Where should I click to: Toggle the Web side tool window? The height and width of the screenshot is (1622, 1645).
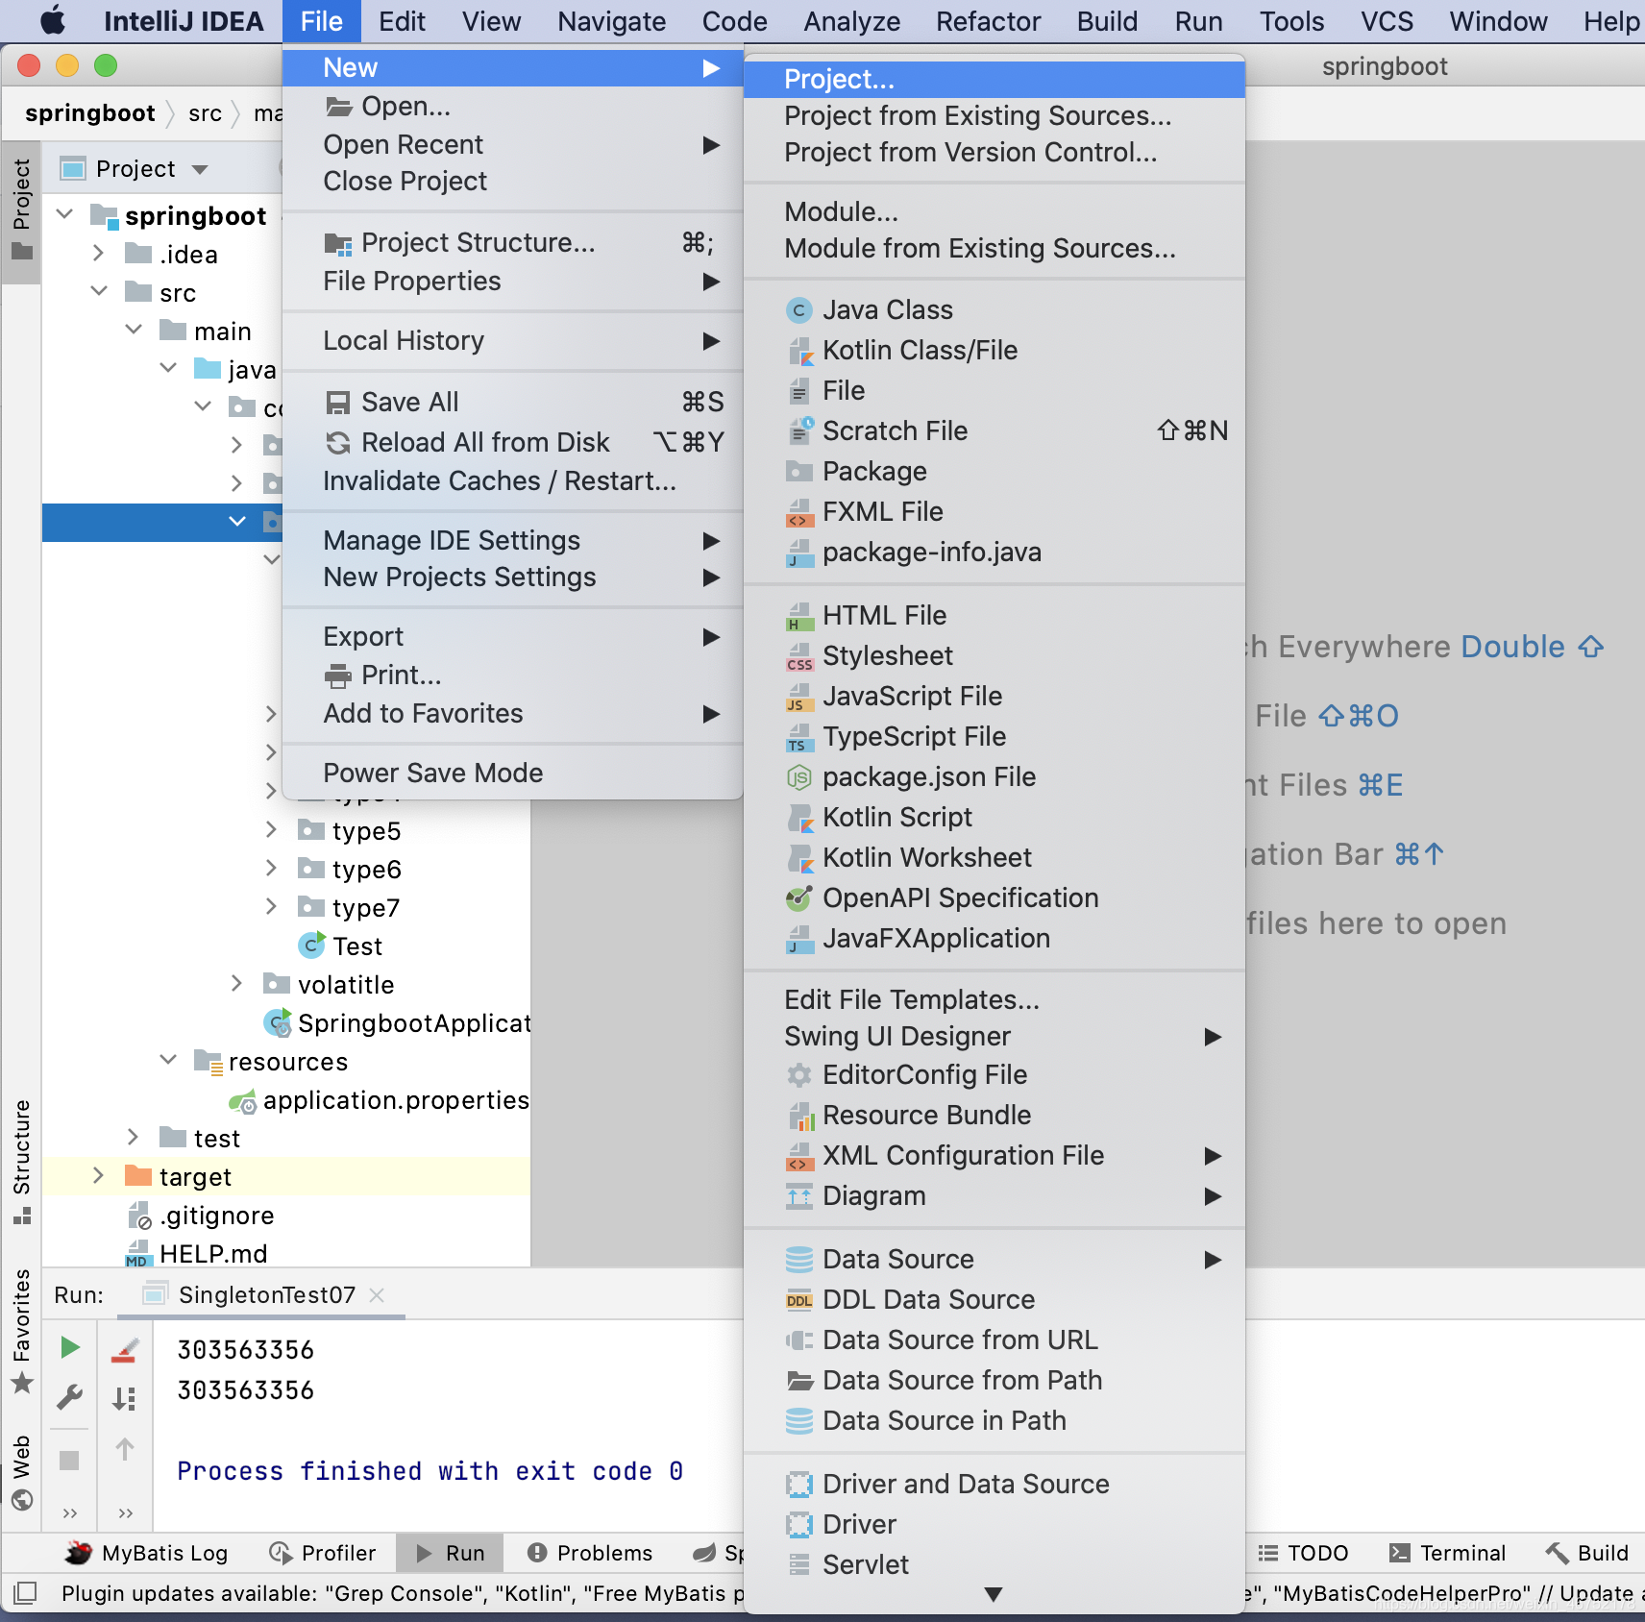(21, 1472)
